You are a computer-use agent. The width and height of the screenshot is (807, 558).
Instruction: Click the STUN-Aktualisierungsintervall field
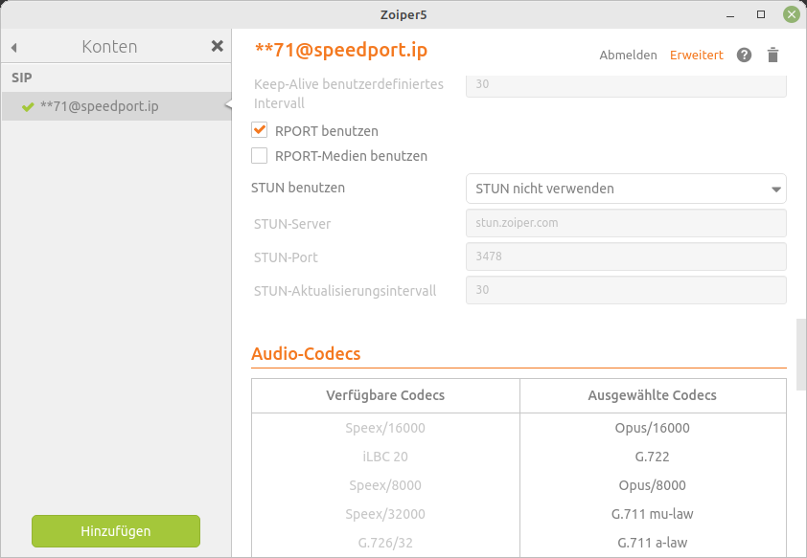[626, 290]
